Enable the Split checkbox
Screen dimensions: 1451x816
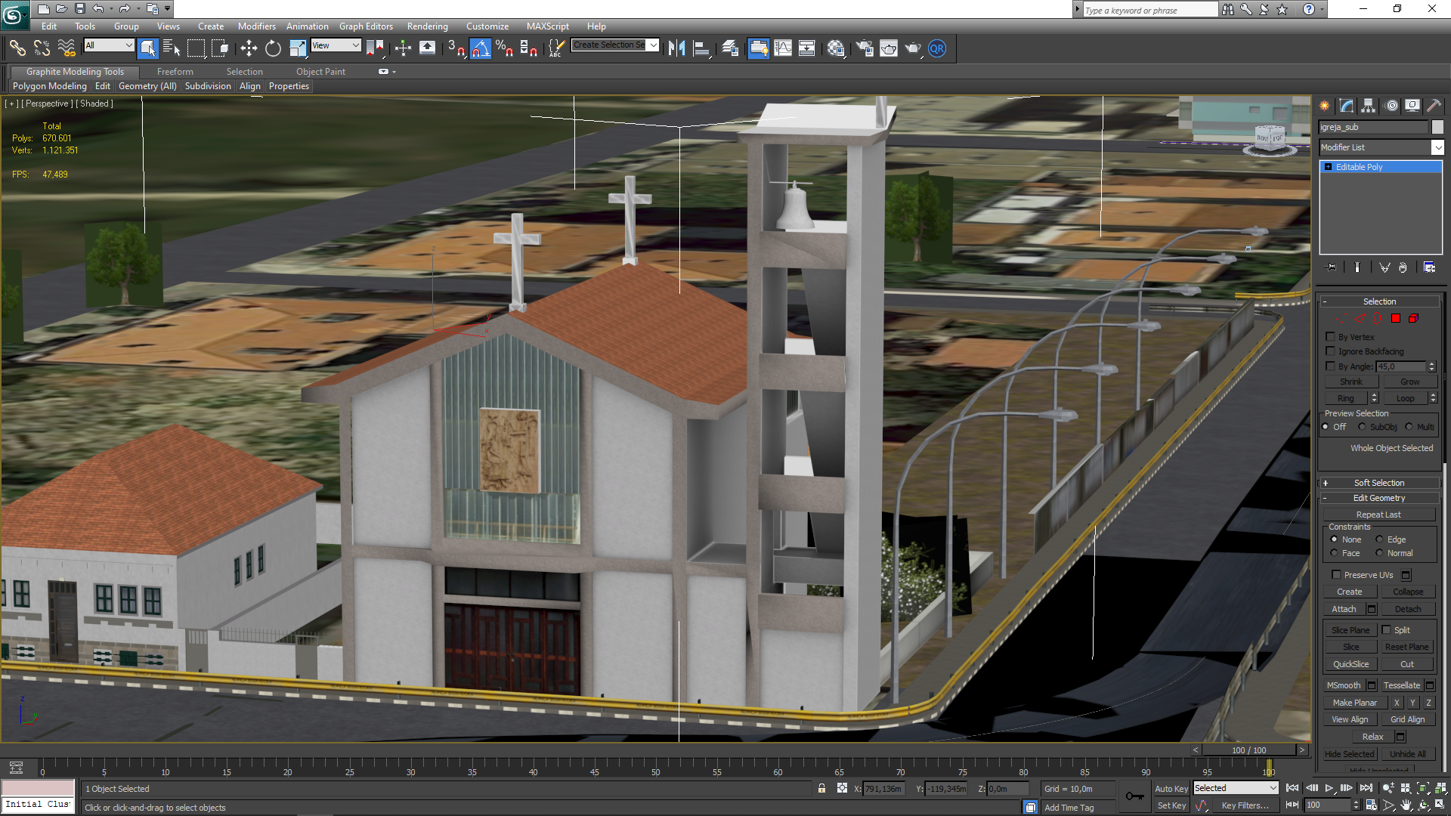1386,629
